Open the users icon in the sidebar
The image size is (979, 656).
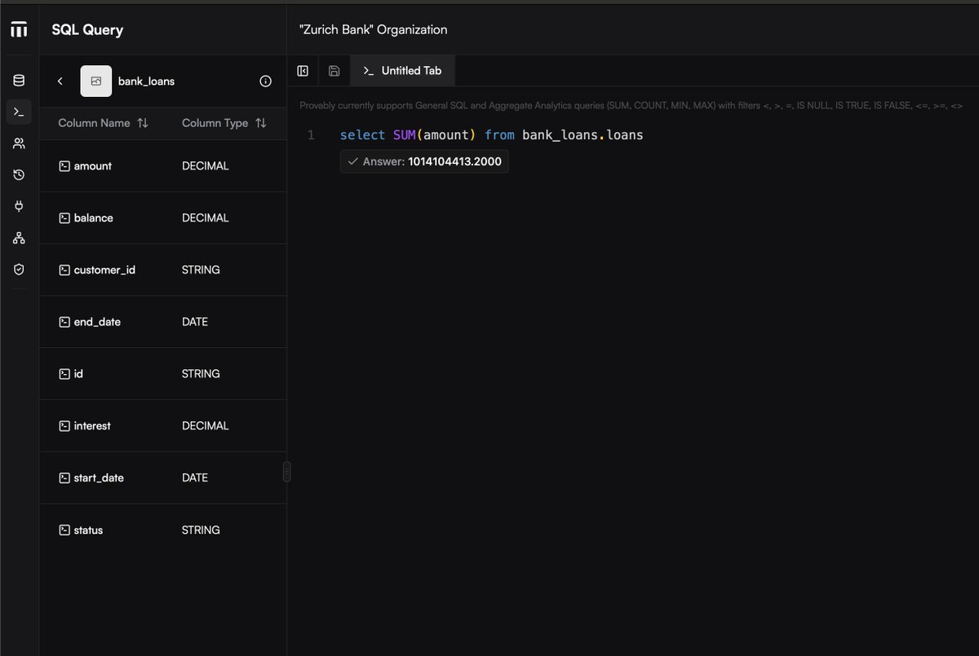[19, 143]
